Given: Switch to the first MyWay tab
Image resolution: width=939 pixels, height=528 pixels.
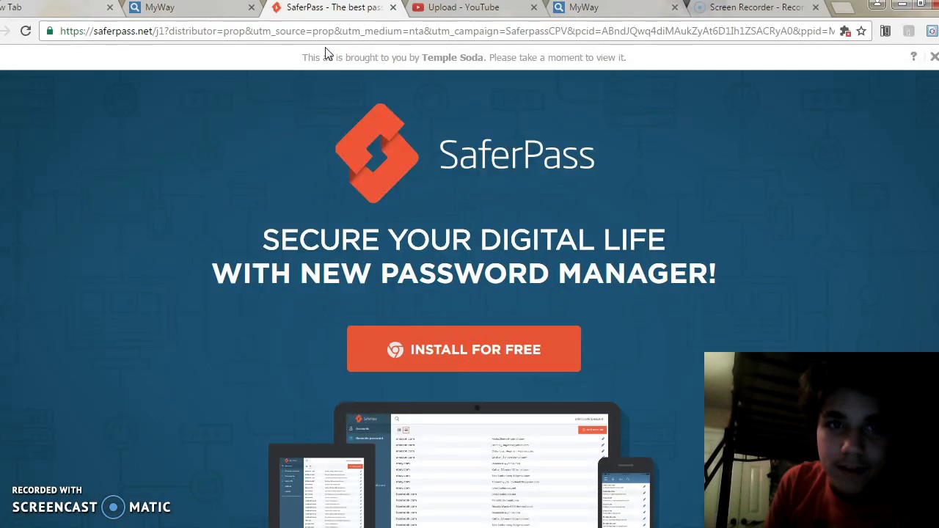Looking at the screenshot, I should point(160,7).
